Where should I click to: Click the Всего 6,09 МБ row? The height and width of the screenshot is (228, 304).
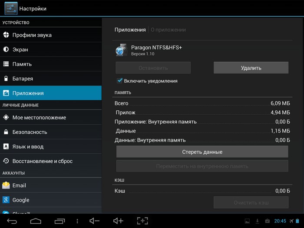pos(202,103)
